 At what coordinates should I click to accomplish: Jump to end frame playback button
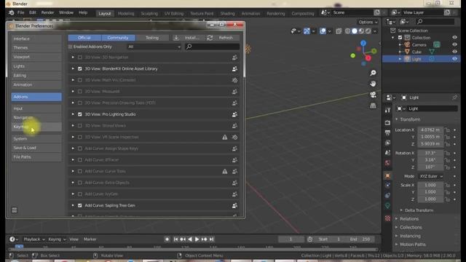(x=212, y=239)
